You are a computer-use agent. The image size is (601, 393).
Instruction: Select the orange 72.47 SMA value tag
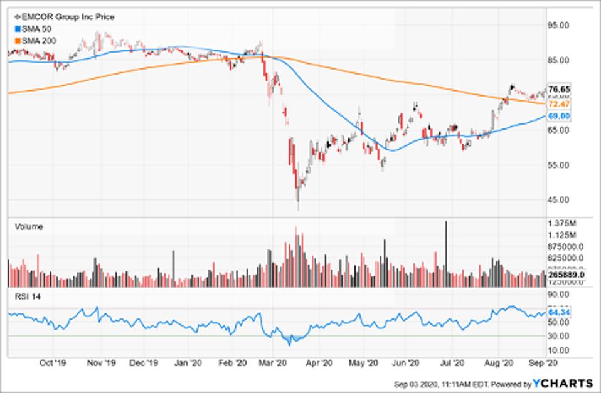[x=558, y=103]
